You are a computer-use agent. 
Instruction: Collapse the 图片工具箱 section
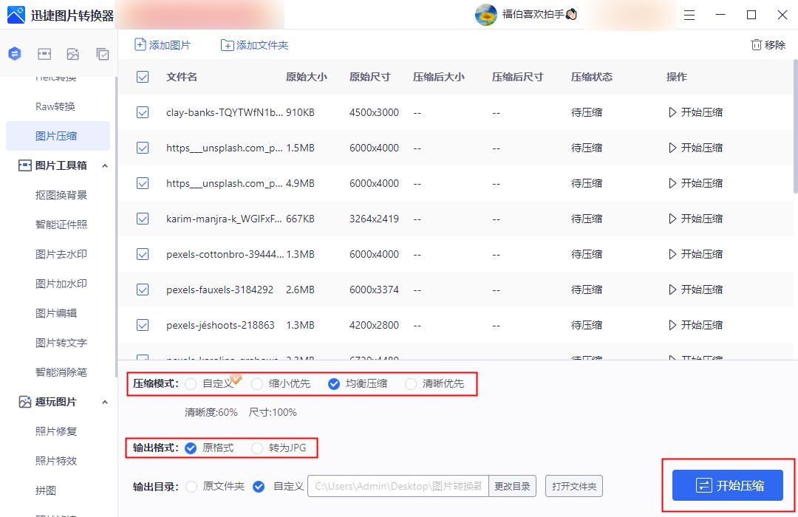[x=104, y=165]
